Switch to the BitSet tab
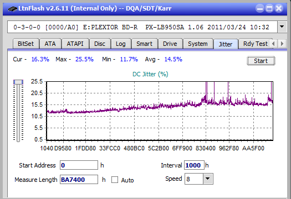 pos(26,44)
